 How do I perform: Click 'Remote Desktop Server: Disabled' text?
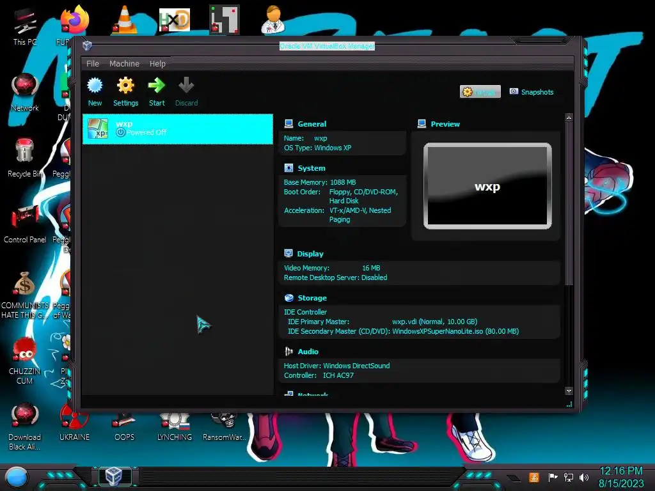(335, 277)
